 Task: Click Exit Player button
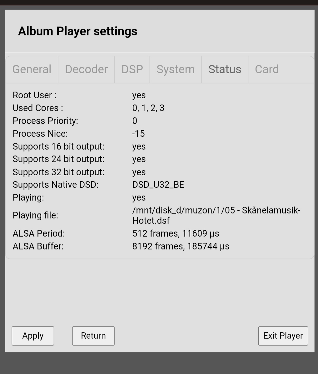click(x=283, y=336)
